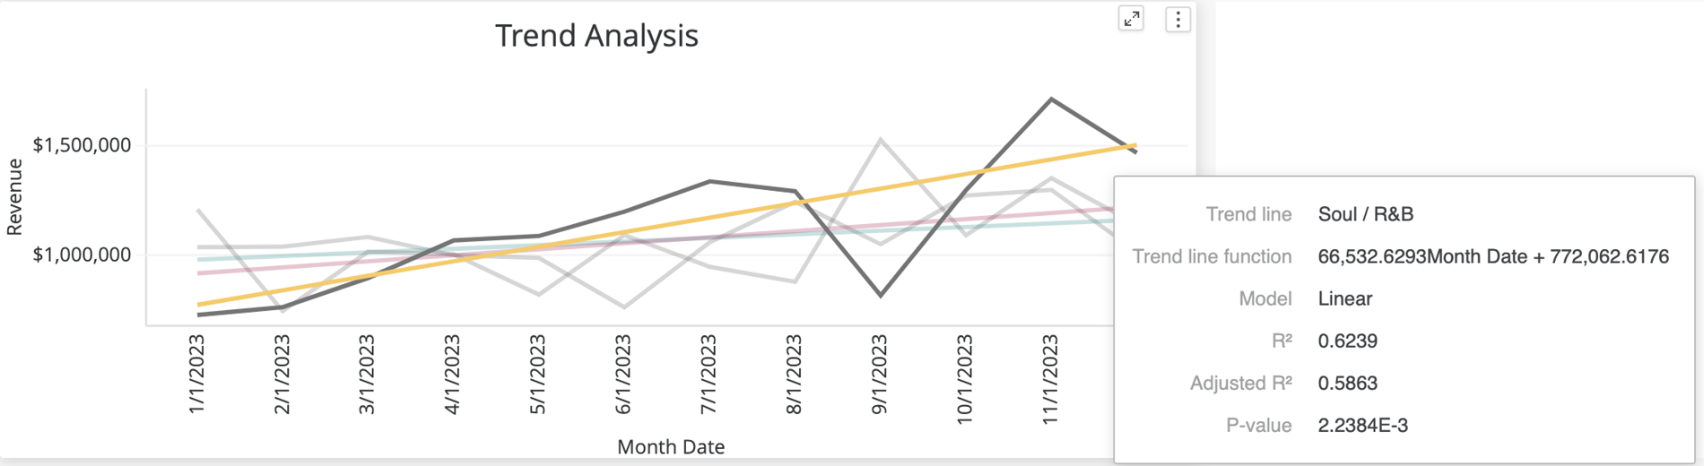Click the $1,000,000 y-axis label
This screenshot has width=1704, height=466.
tap(82, 255)
